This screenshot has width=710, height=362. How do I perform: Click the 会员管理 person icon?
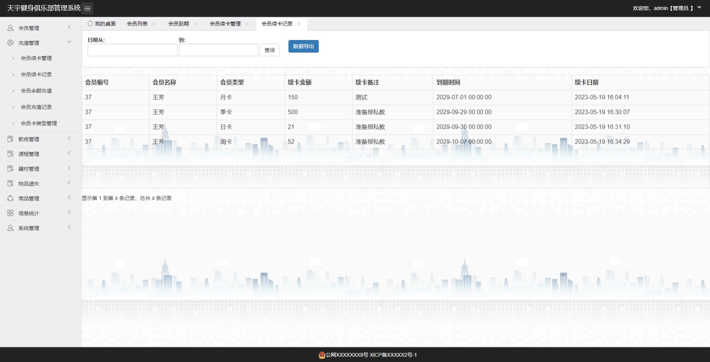pyautogui.click(x=10, y=28)
